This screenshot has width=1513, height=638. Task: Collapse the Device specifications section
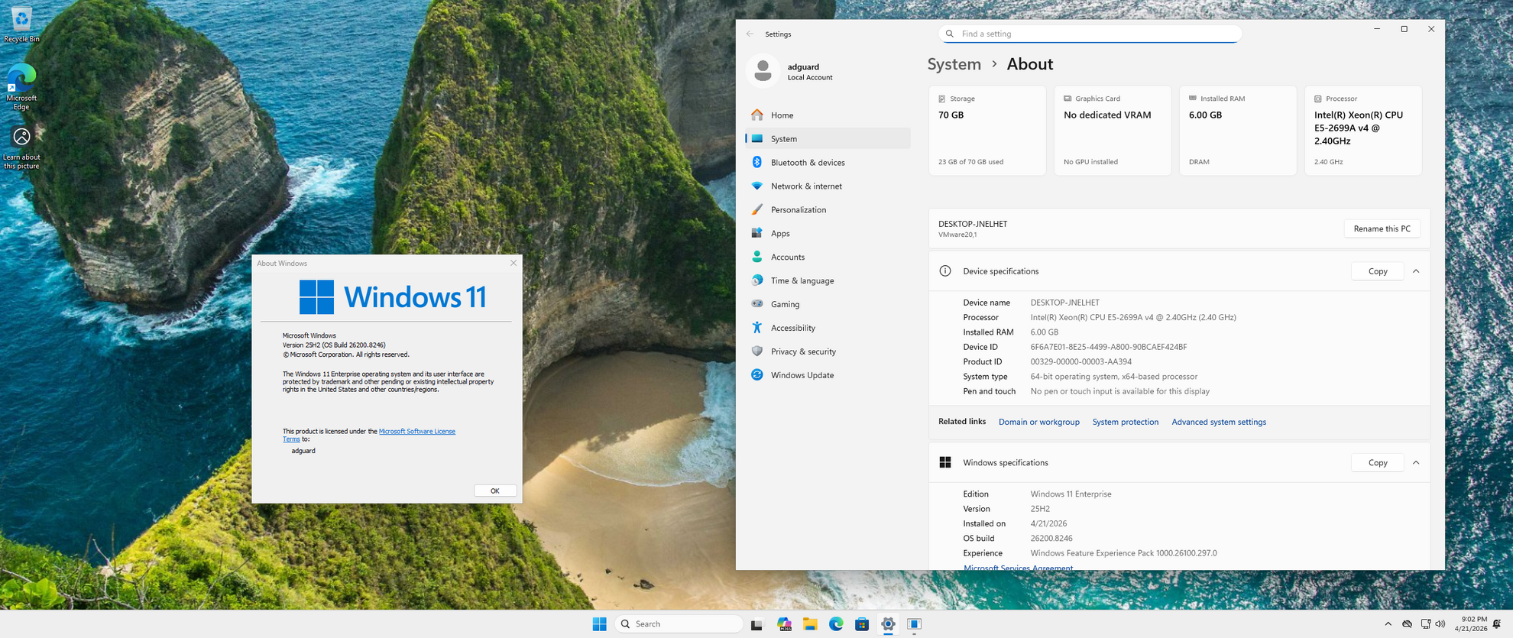pos(1416,271)
